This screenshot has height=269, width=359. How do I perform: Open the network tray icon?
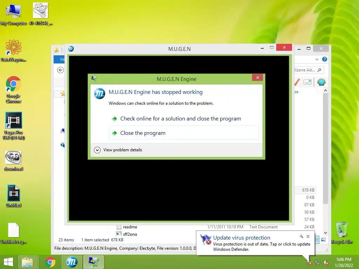[x=317, y=262]
